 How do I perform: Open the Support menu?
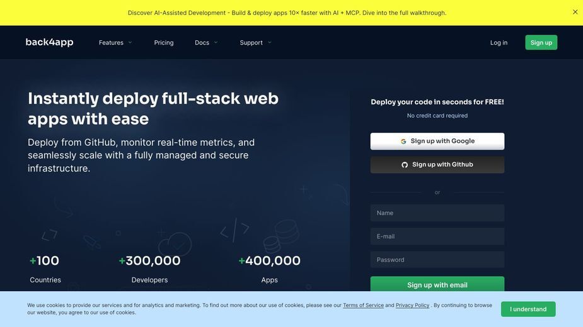(251, 43)
